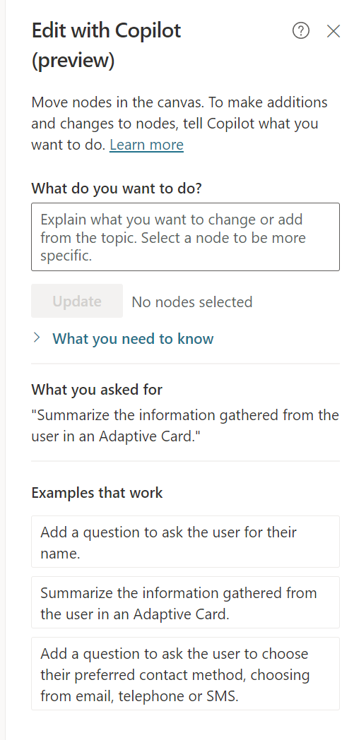Image resolution: width=354 pixels, height=740 pixels.
Task: Select the quoted Summarize the information request text
Action: 185,426
